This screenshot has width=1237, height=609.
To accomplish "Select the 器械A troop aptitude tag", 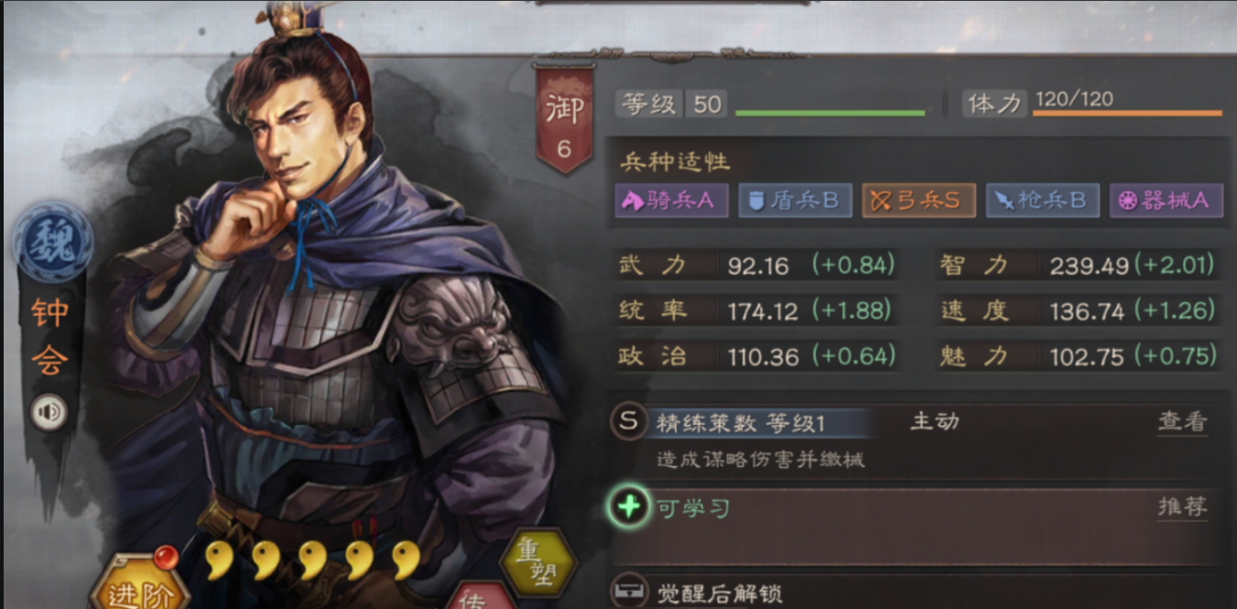I will point(1166,201).
